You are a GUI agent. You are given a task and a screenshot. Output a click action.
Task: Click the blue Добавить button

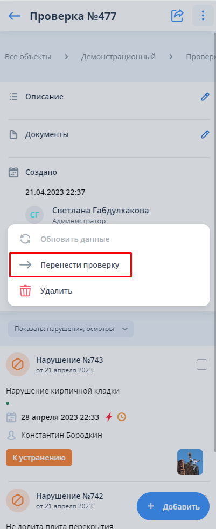click(x=173, y=506)
